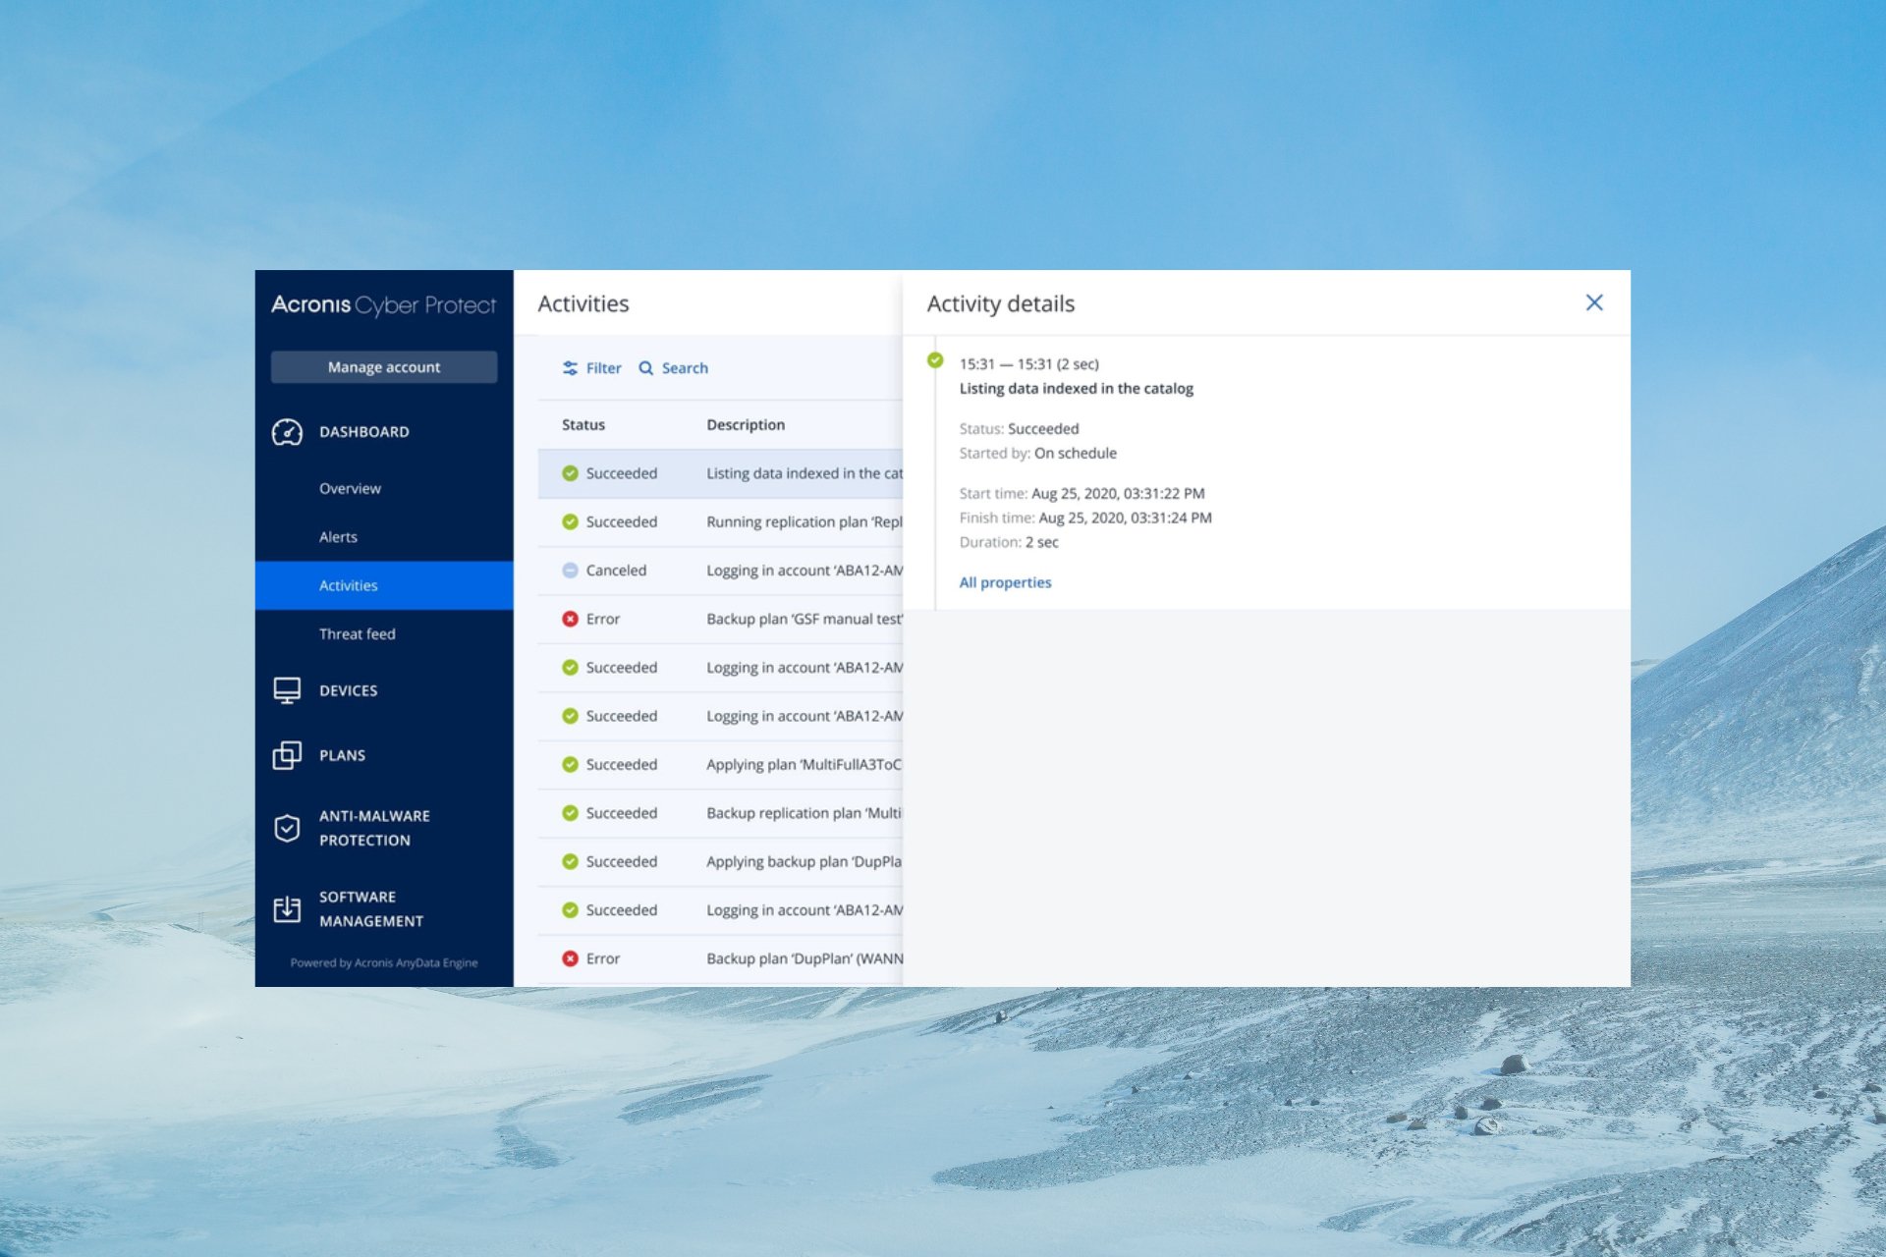The width and height of the screenshot is (1886, 1257).
Task: Click the Acronis Cyber Protect logo
Action: (384, 305)
